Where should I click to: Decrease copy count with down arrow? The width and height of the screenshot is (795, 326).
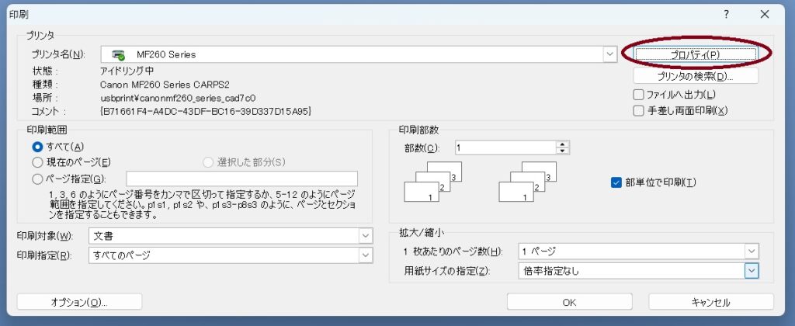pyautogui.click(x=563, y=151)
